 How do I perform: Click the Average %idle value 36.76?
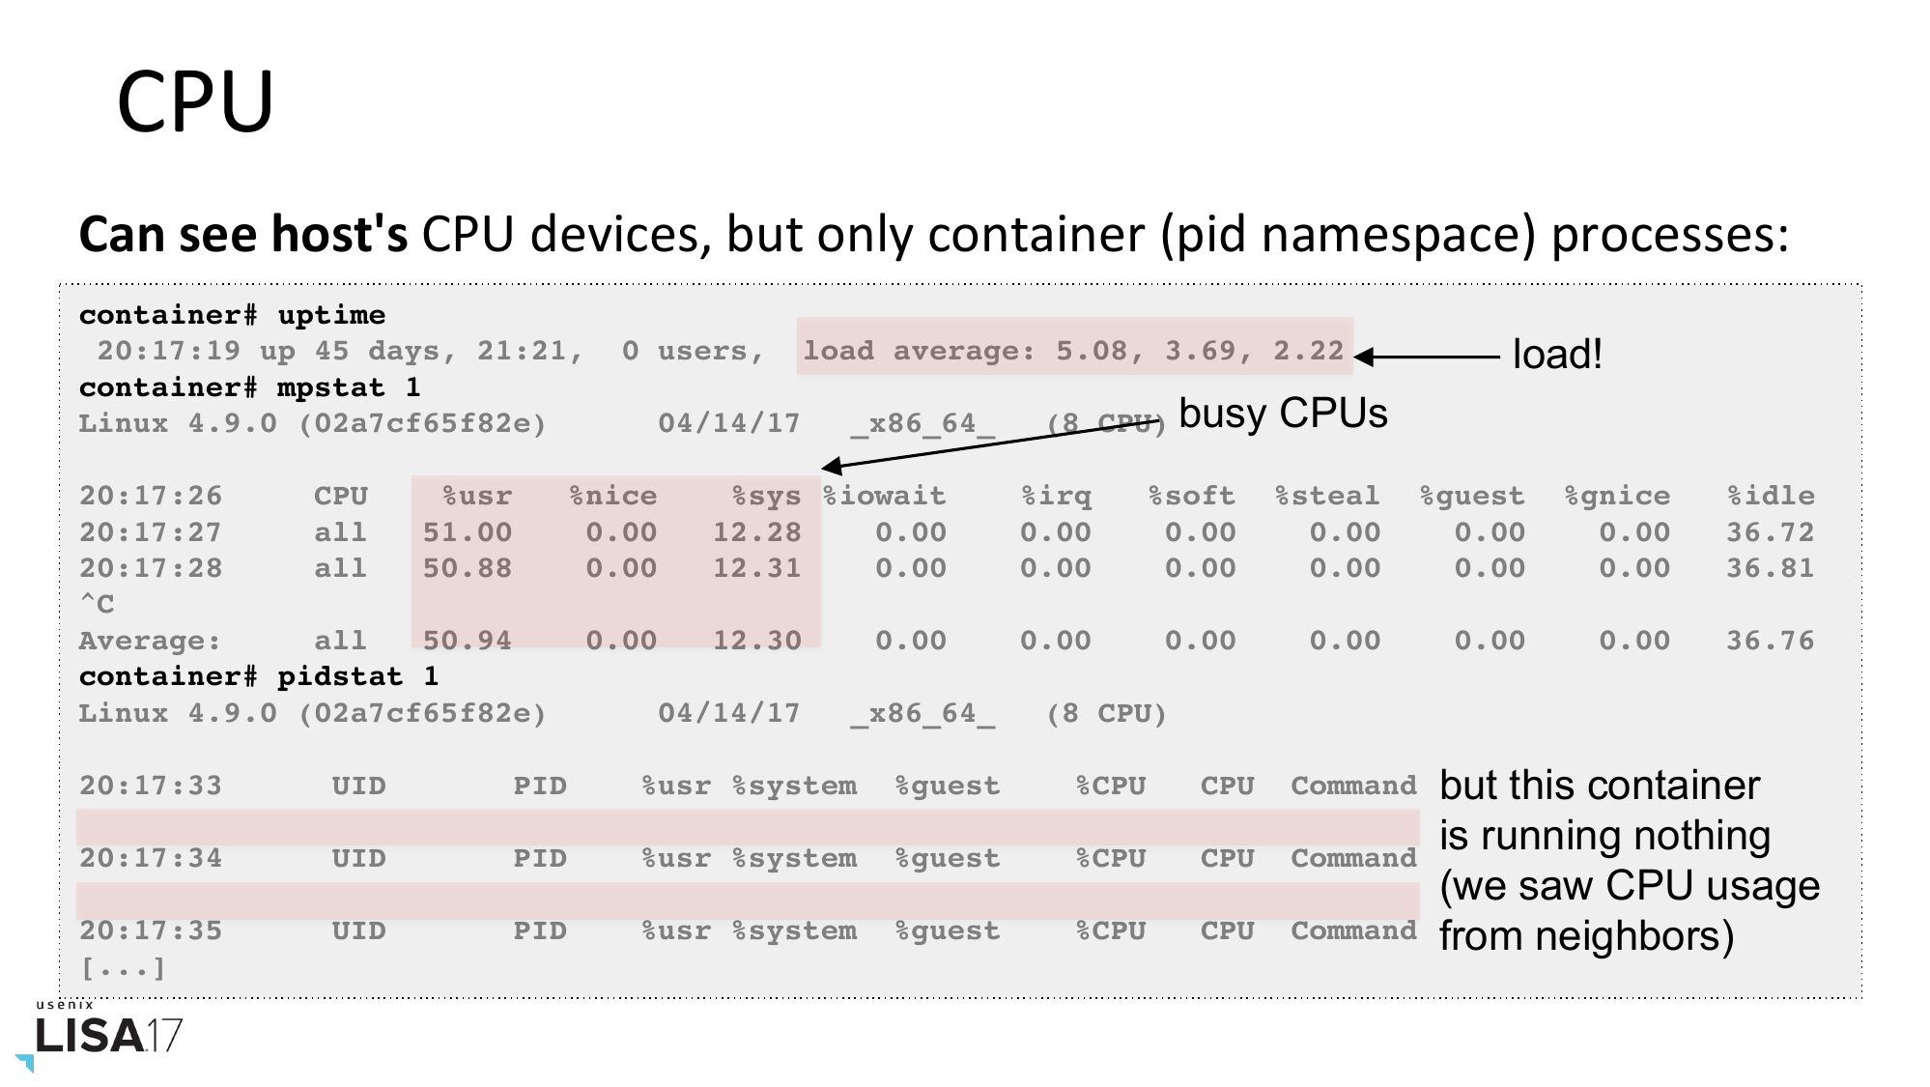click(1771, 641)
